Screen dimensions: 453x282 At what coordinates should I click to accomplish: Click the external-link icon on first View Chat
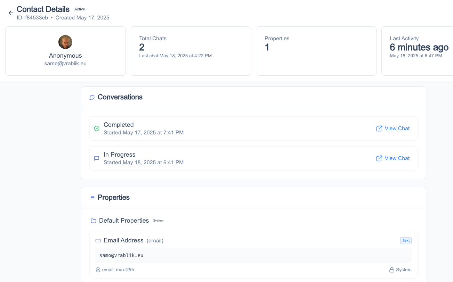tap(379, 128)
